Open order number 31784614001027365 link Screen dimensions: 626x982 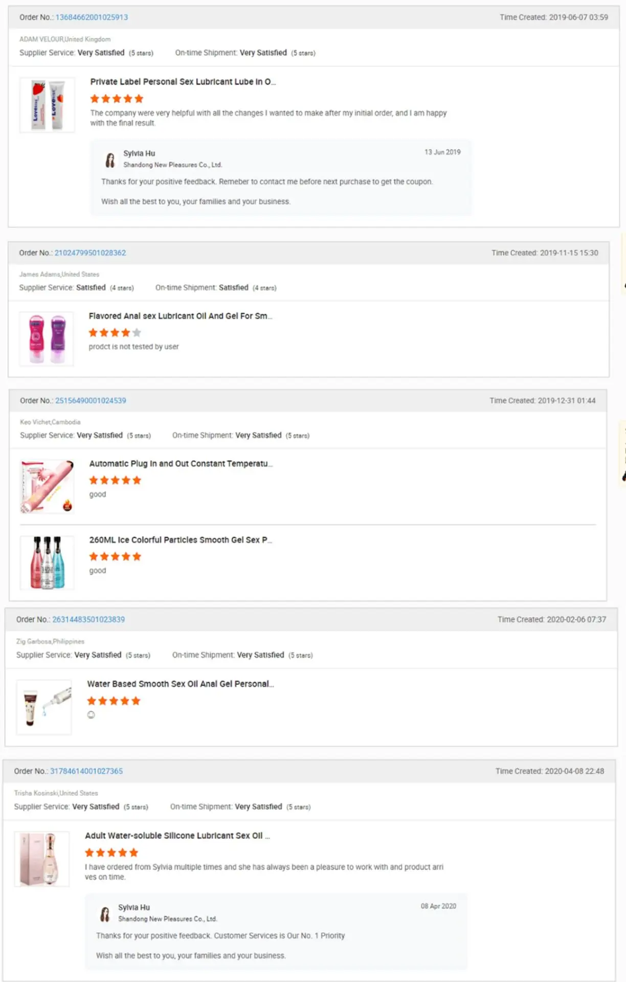pos(86,771)
